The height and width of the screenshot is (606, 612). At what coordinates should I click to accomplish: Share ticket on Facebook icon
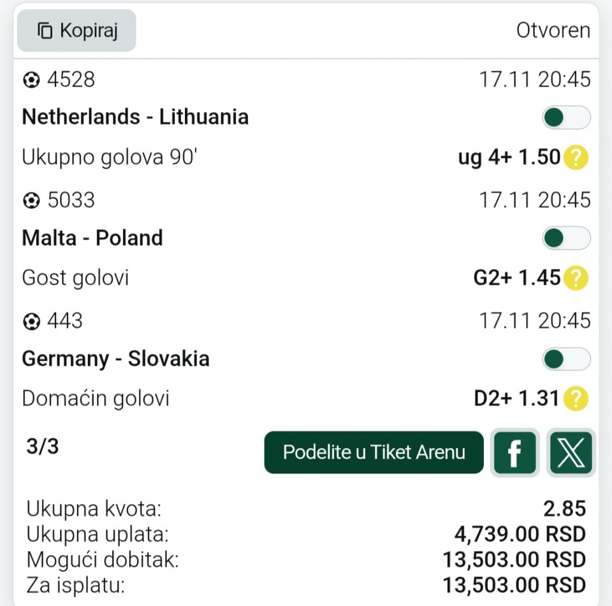click(514, 453)
